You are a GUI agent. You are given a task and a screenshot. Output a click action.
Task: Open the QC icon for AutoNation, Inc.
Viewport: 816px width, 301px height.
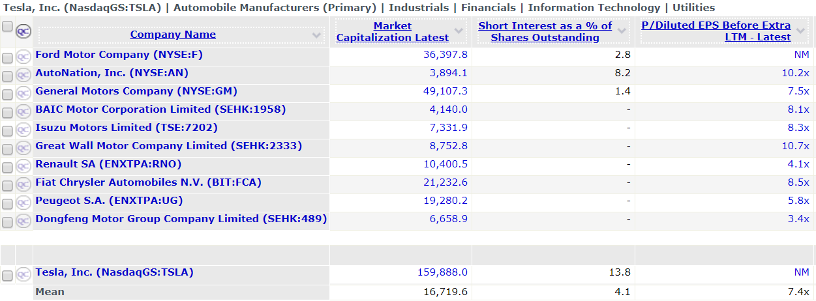(x=23, y=76)
